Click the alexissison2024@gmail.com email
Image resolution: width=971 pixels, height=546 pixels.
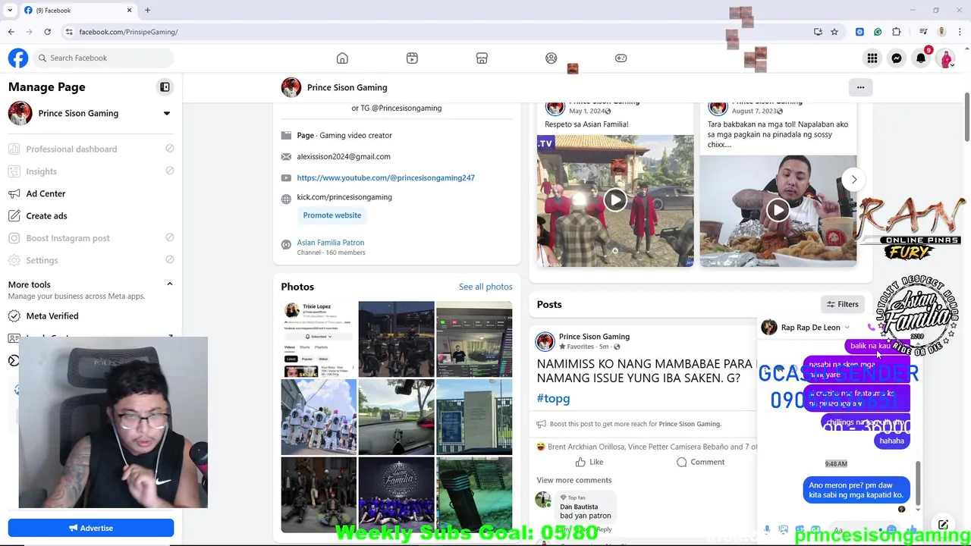(344, 157)
